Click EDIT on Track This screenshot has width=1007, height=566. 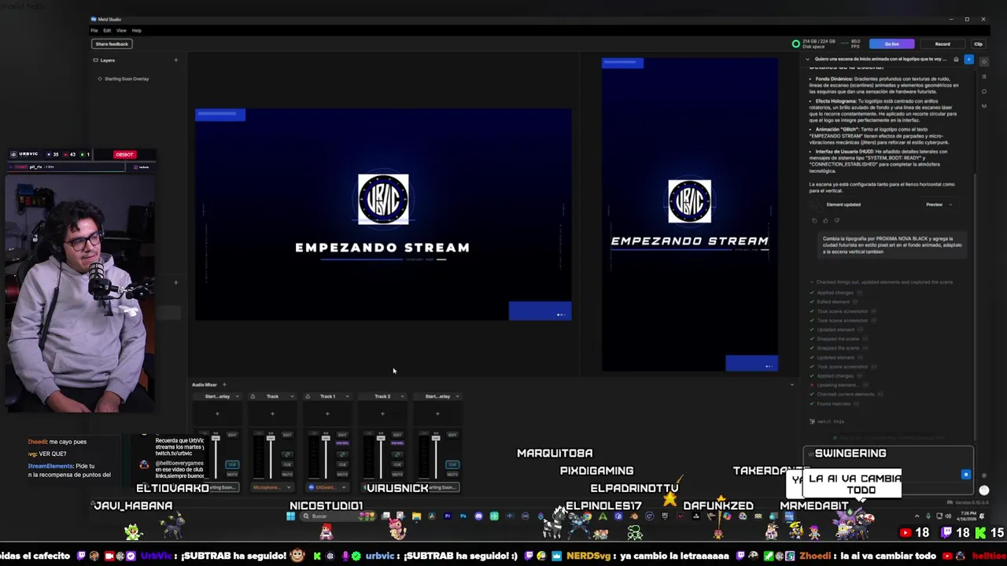[x=287, y=435]
